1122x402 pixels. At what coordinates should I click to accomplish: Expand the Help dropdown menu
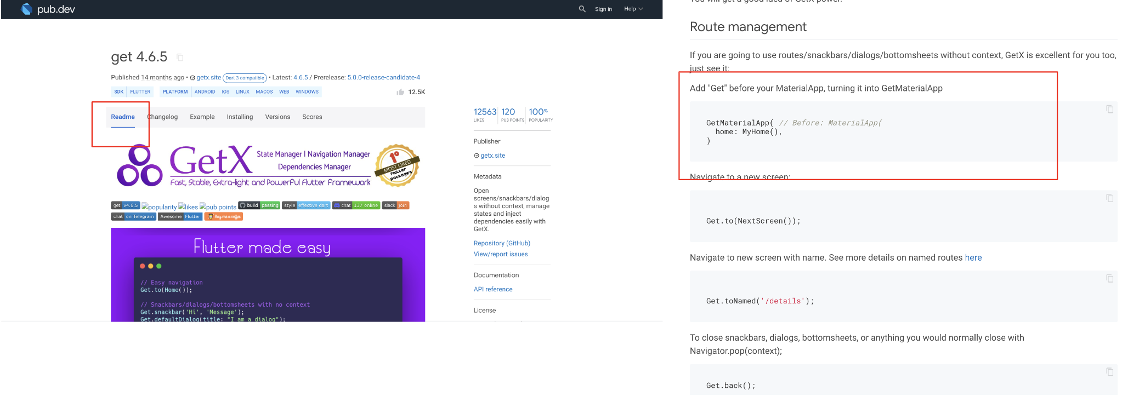[633, 9]
